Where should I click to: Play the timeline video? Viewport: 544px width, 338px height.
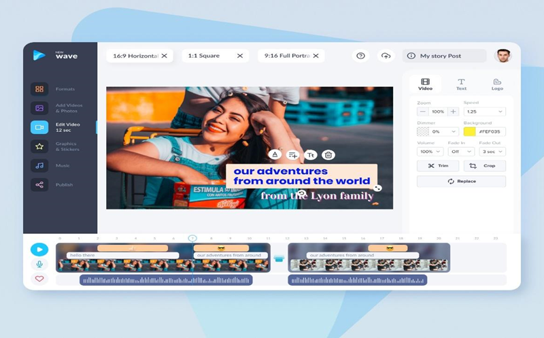click(x=39, y=250)
